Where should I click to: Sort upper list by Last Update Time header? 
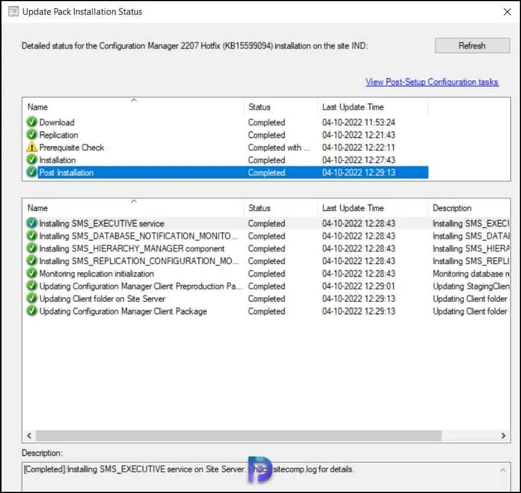(373, 107)
